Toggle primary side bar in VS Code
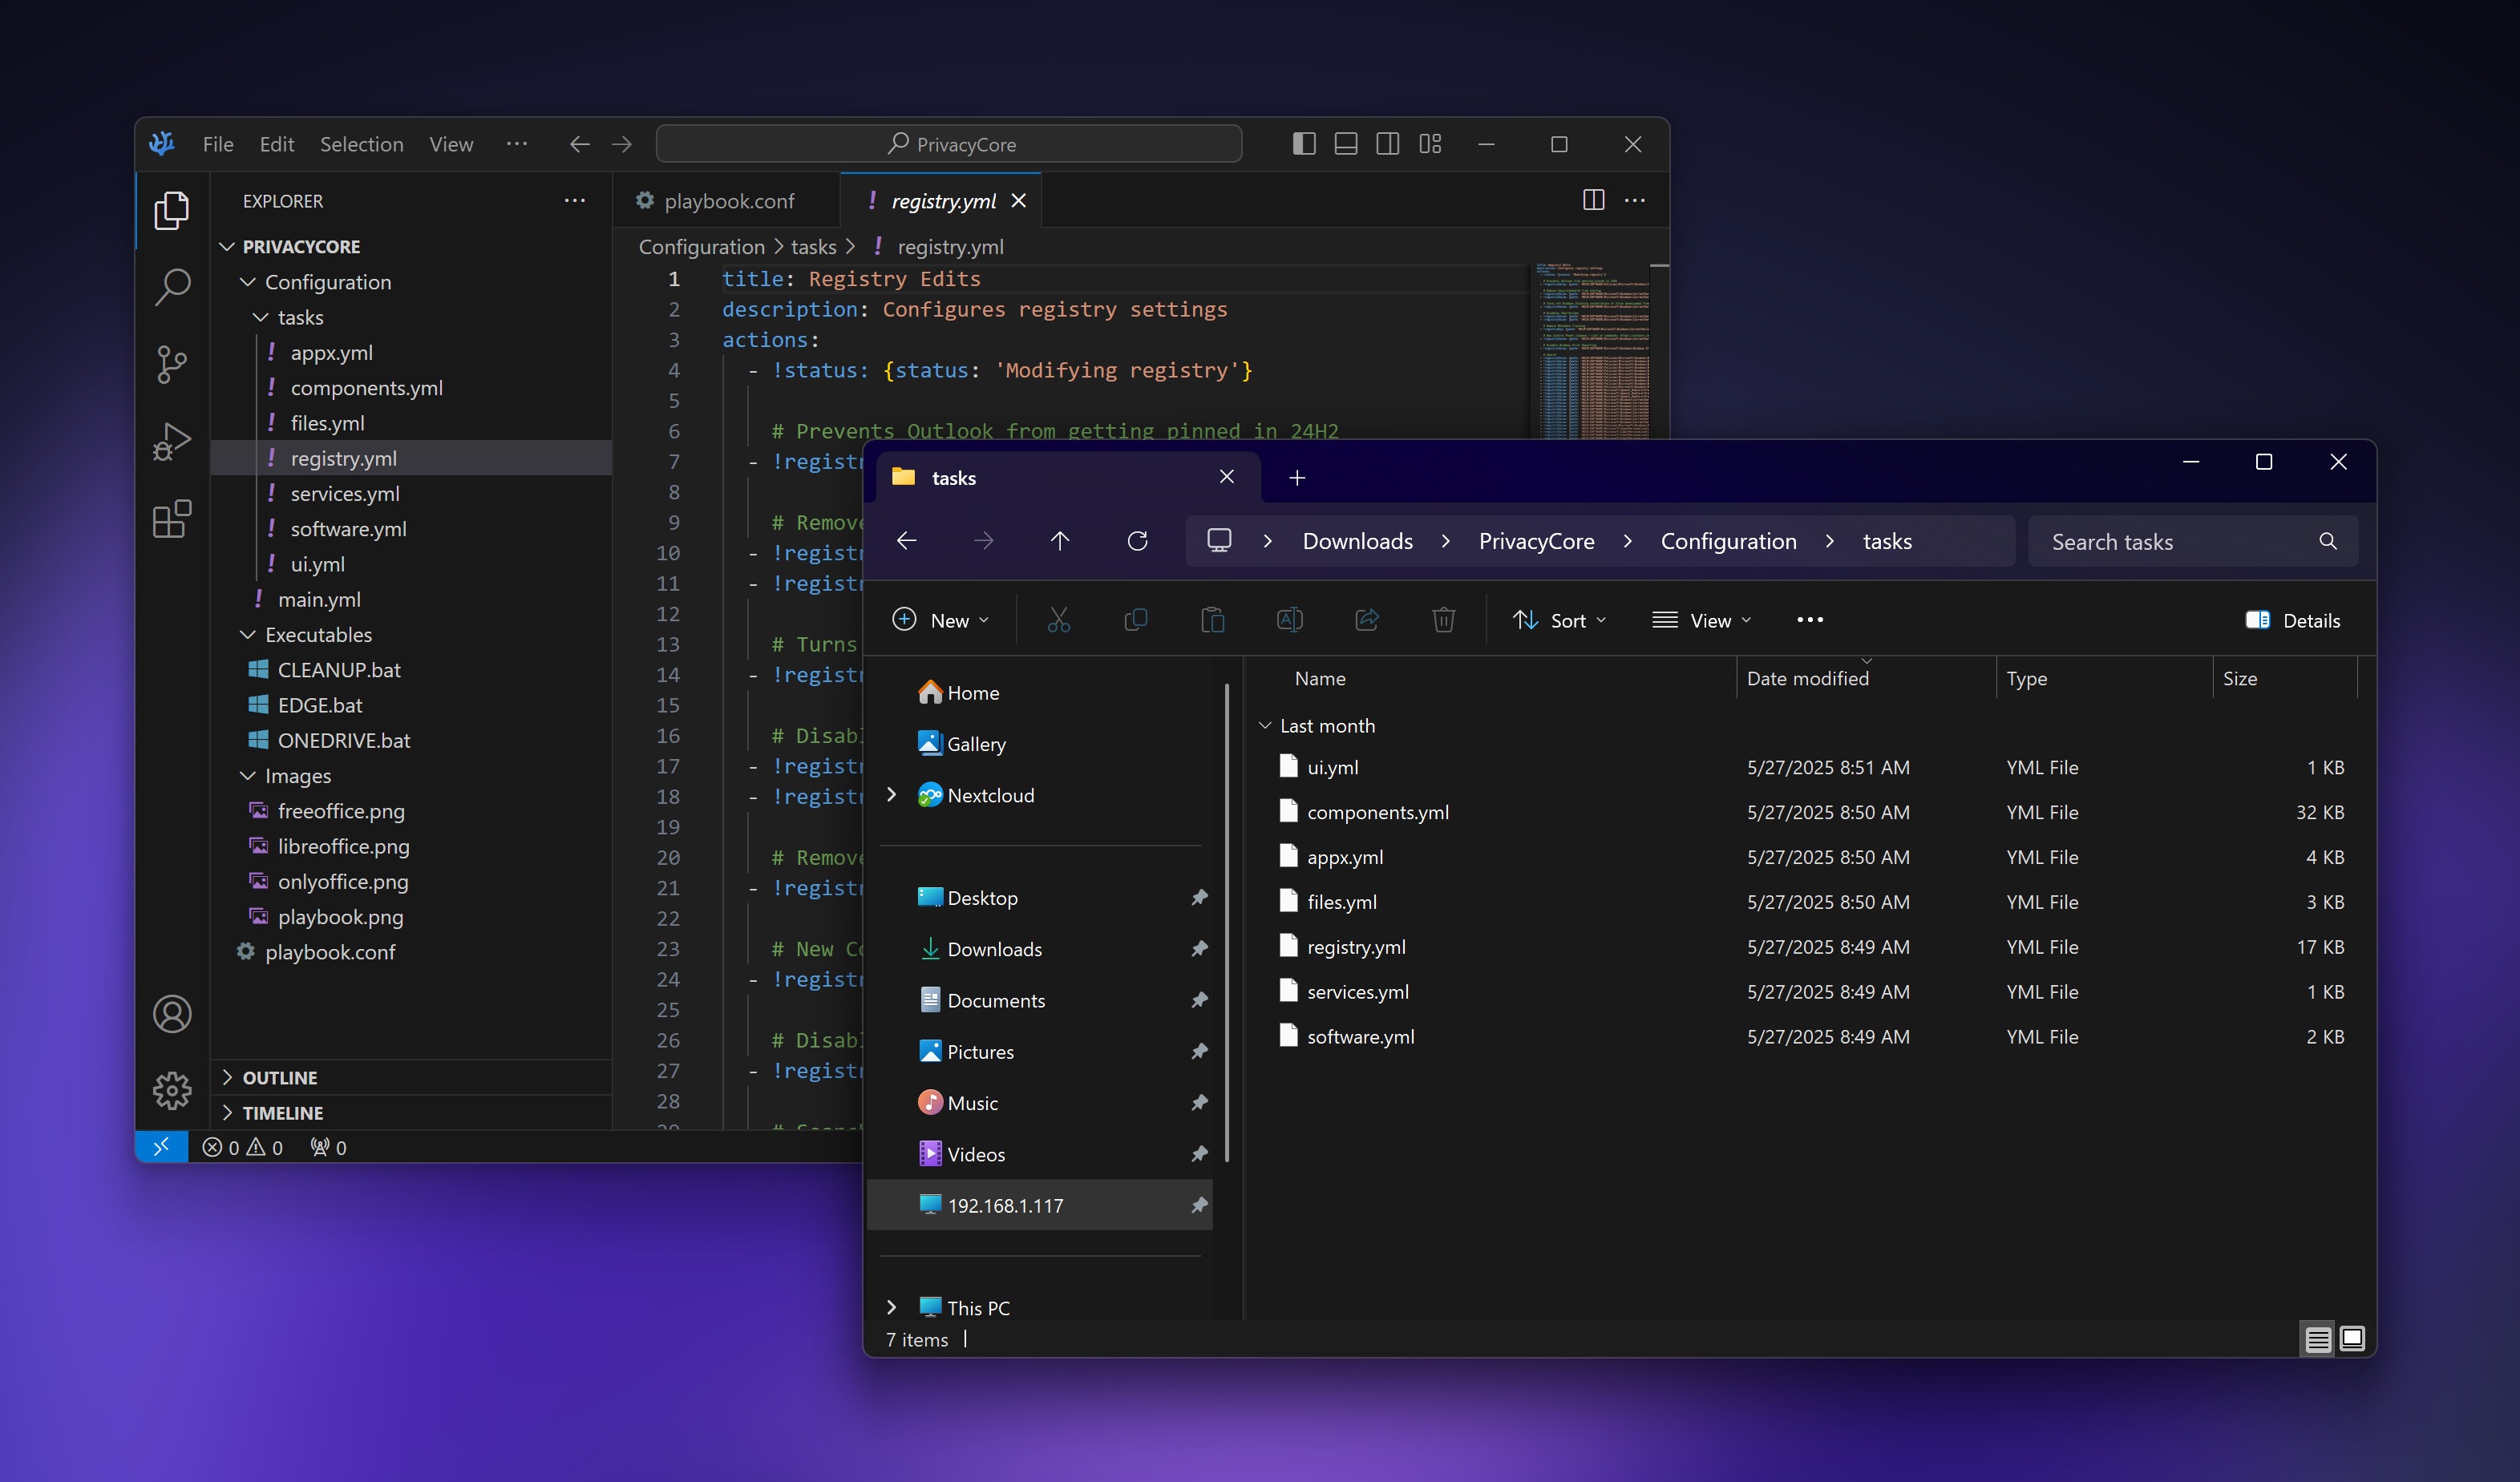Viewport: 2520px width, 1482px height. pyautogui.click(x=1303, y=144)
